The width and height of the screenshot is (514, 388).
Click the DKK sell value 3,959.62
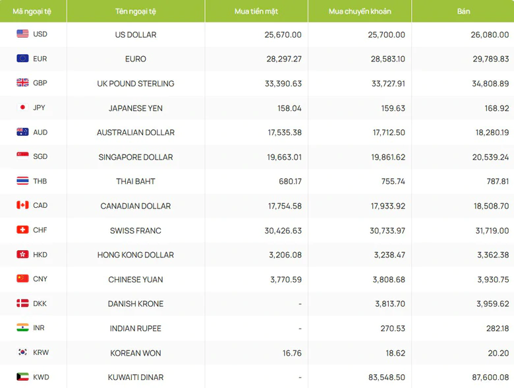tap(493, 304)
